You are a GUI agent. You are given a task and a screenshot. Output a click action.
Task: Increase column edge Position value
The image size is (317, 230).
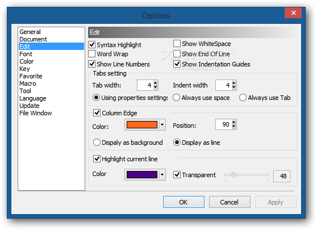click(233, 122)
